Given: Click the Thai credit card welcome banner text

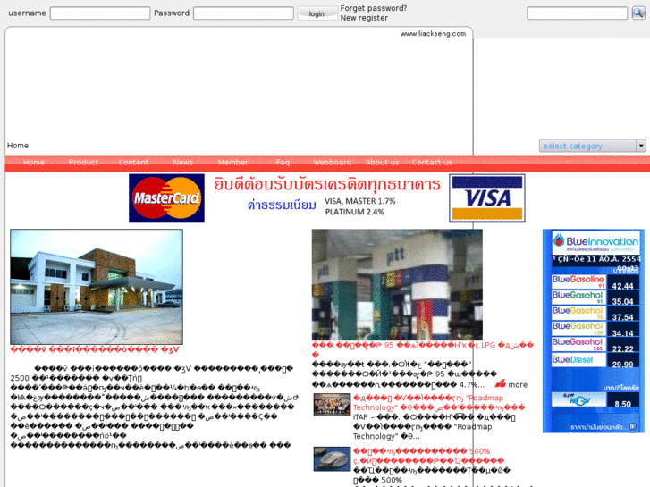Looking at the screenshot, I should (327, 184).
